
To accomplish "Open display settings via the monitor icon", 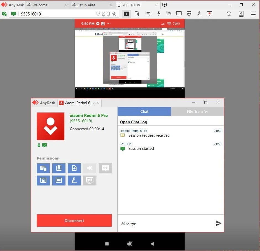I will 179,14.
